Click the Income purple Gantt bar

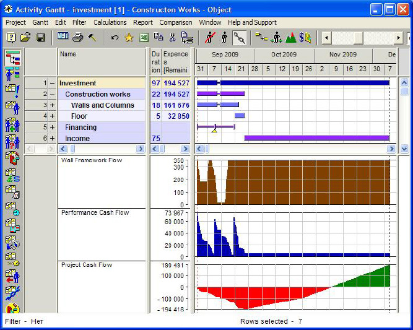316,137
